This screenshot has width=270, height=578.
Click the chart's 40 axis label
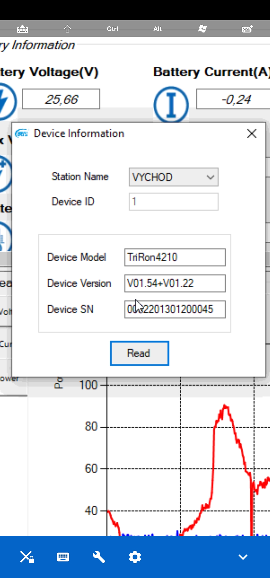point(91,511)
